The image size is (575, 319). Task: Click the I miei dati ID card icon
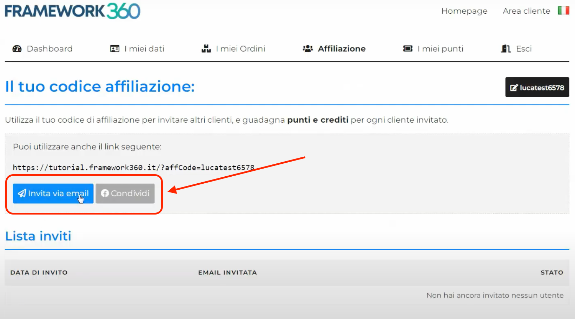114,48
